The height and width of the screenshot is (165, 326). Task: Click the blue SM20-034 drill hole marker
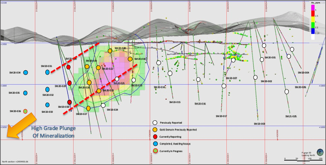26,73
